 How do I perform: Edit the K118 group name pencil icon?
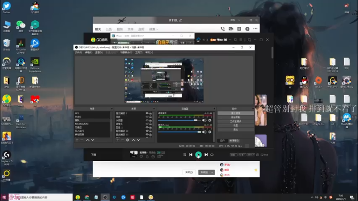(x=180, y=20)
